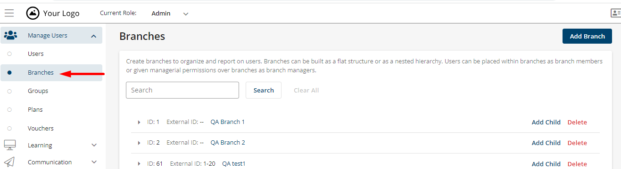This screenshot has height=169, width=621.
Task: Collapse the Manage Users section chevron
Action: click(x=93, y=36)
